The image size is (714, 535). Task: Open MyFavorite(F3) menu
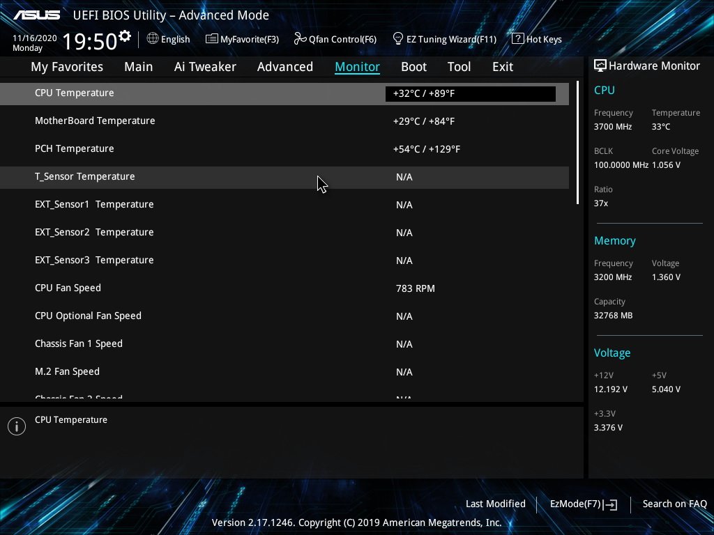[250, 40]
